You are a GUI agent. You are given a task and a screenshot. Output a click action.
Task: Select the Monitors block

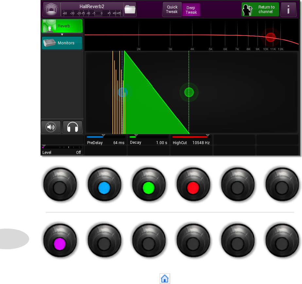(62, 43)
